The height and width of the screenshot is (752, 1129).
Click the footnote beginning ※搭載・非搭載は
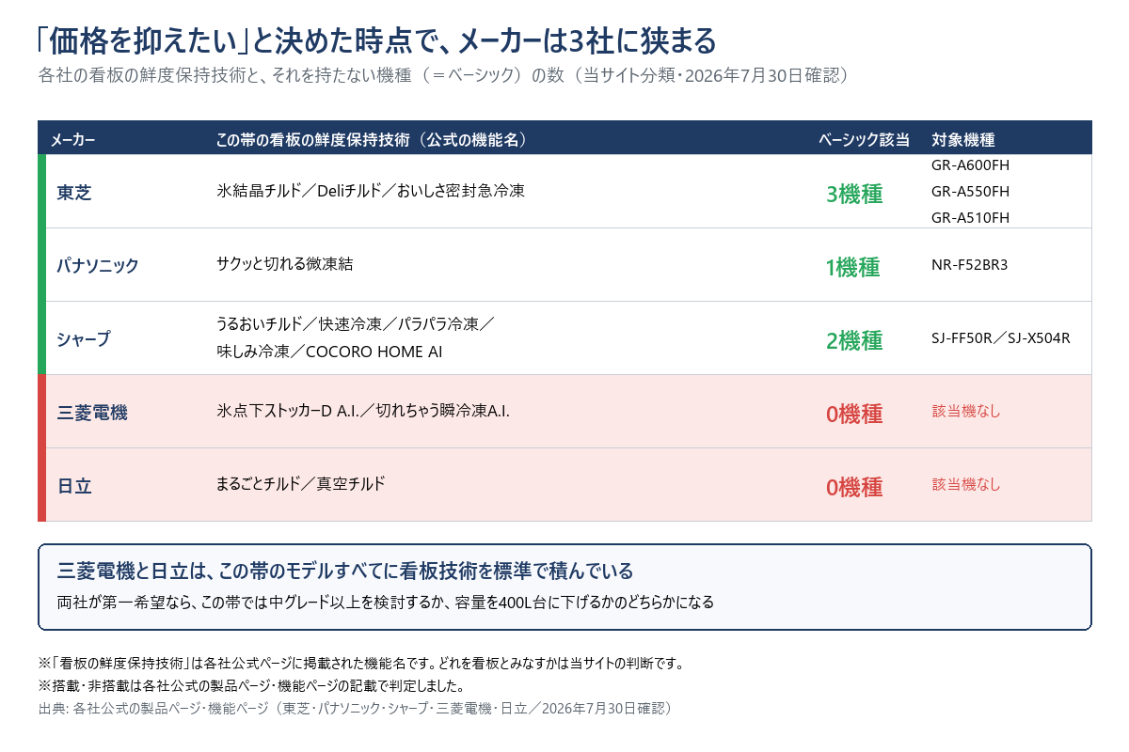[x=251, y=685]
